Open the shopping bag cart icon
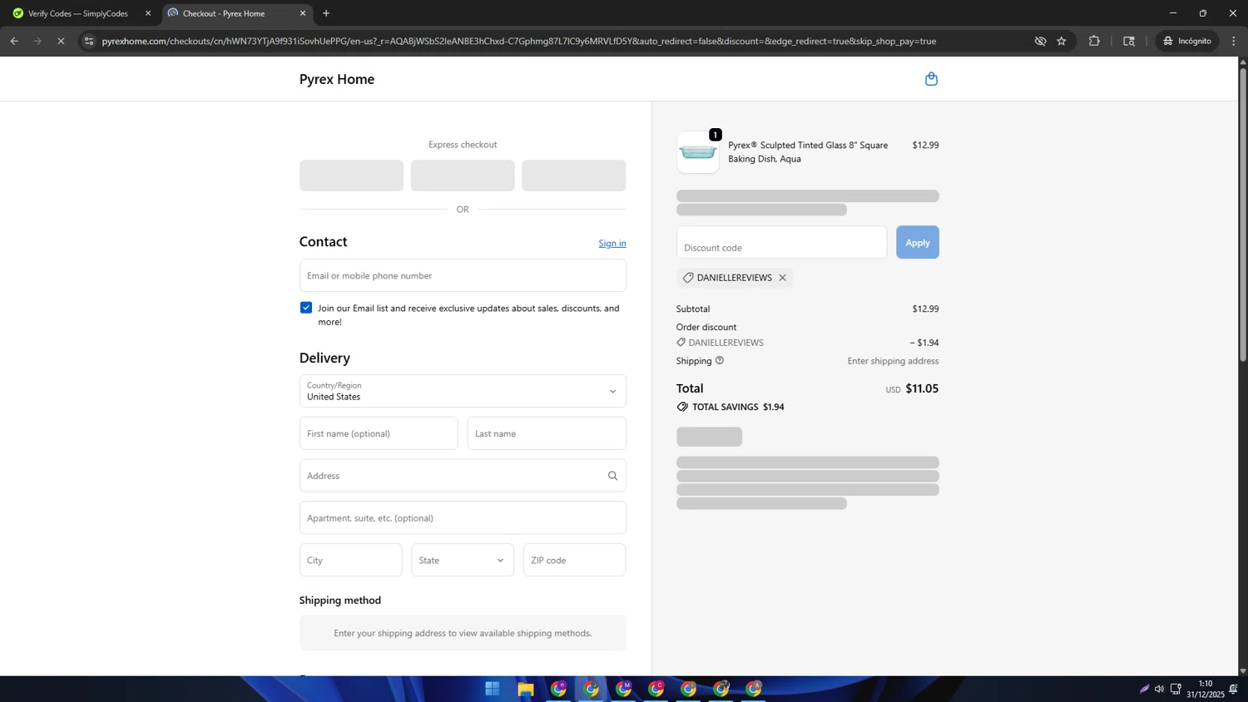Image resolution: width=1248 pixels, height=702 pixels. [x=931, y=79]
